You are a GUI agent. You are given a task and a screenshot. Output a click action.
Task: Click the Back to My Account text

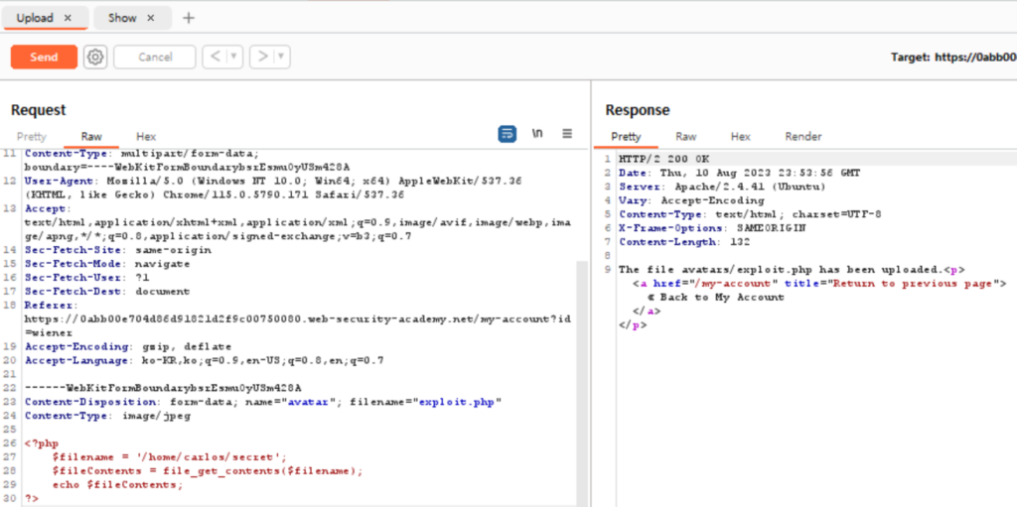(x=715, y=298)
